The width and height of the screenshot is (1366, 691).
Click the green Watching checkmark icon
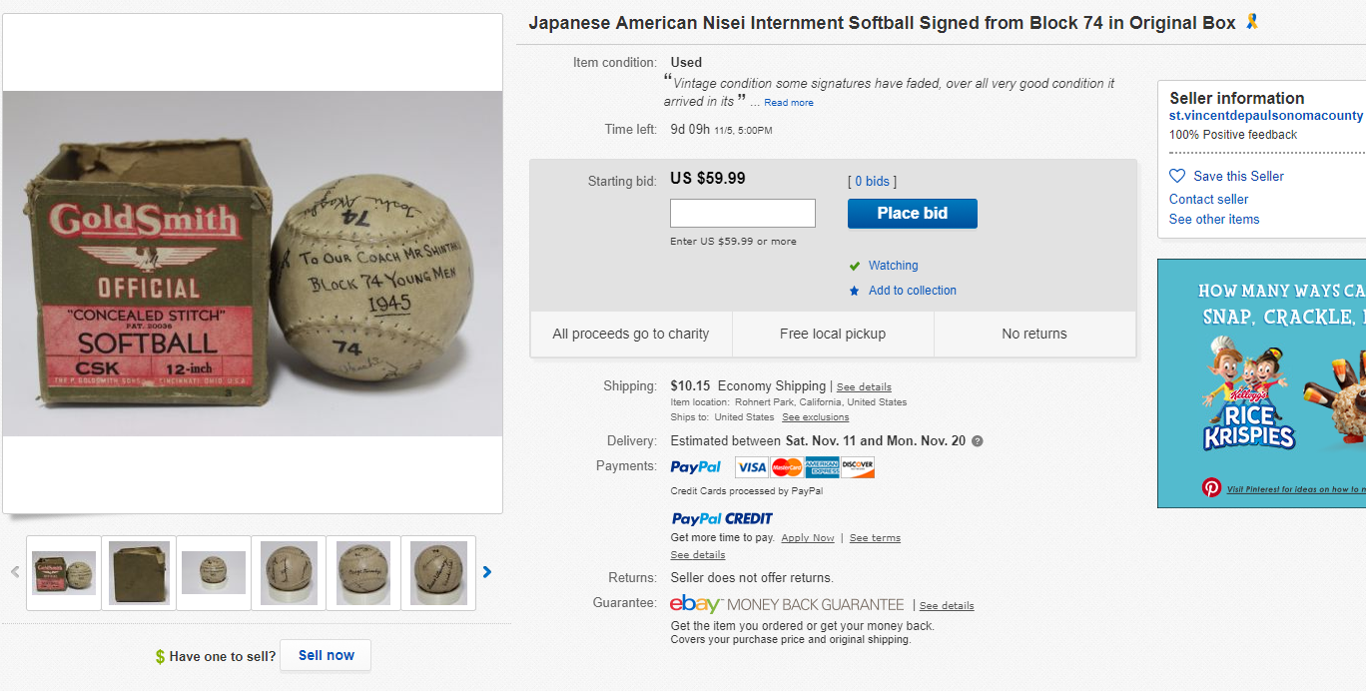[854, 266]
